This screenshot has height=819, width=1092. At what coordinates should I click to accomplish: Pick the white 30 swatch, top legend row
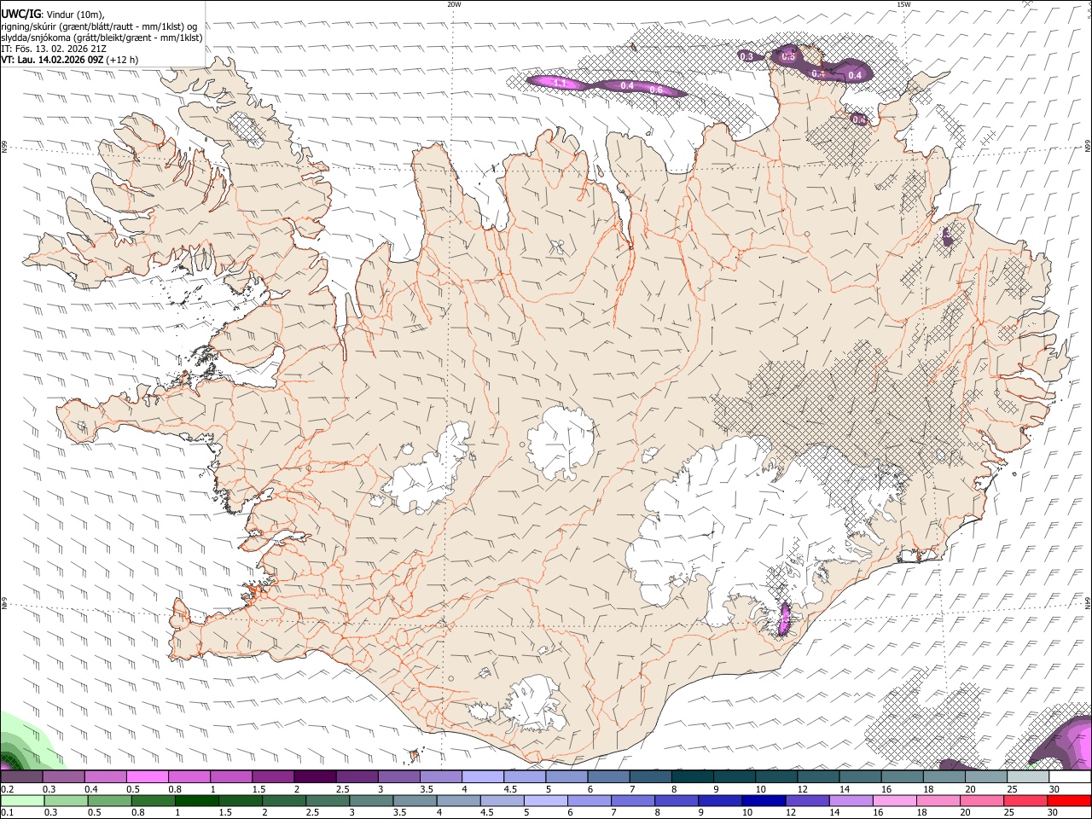[x=1070, y=777]
